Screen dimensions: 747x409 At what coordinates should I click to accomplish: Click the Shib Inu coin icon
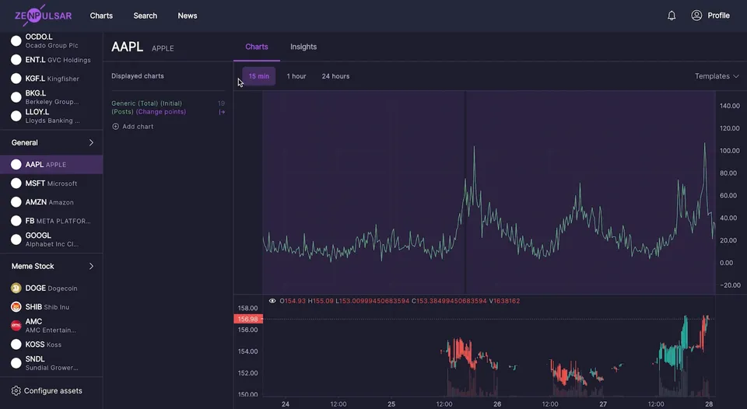tap(16, 306)
